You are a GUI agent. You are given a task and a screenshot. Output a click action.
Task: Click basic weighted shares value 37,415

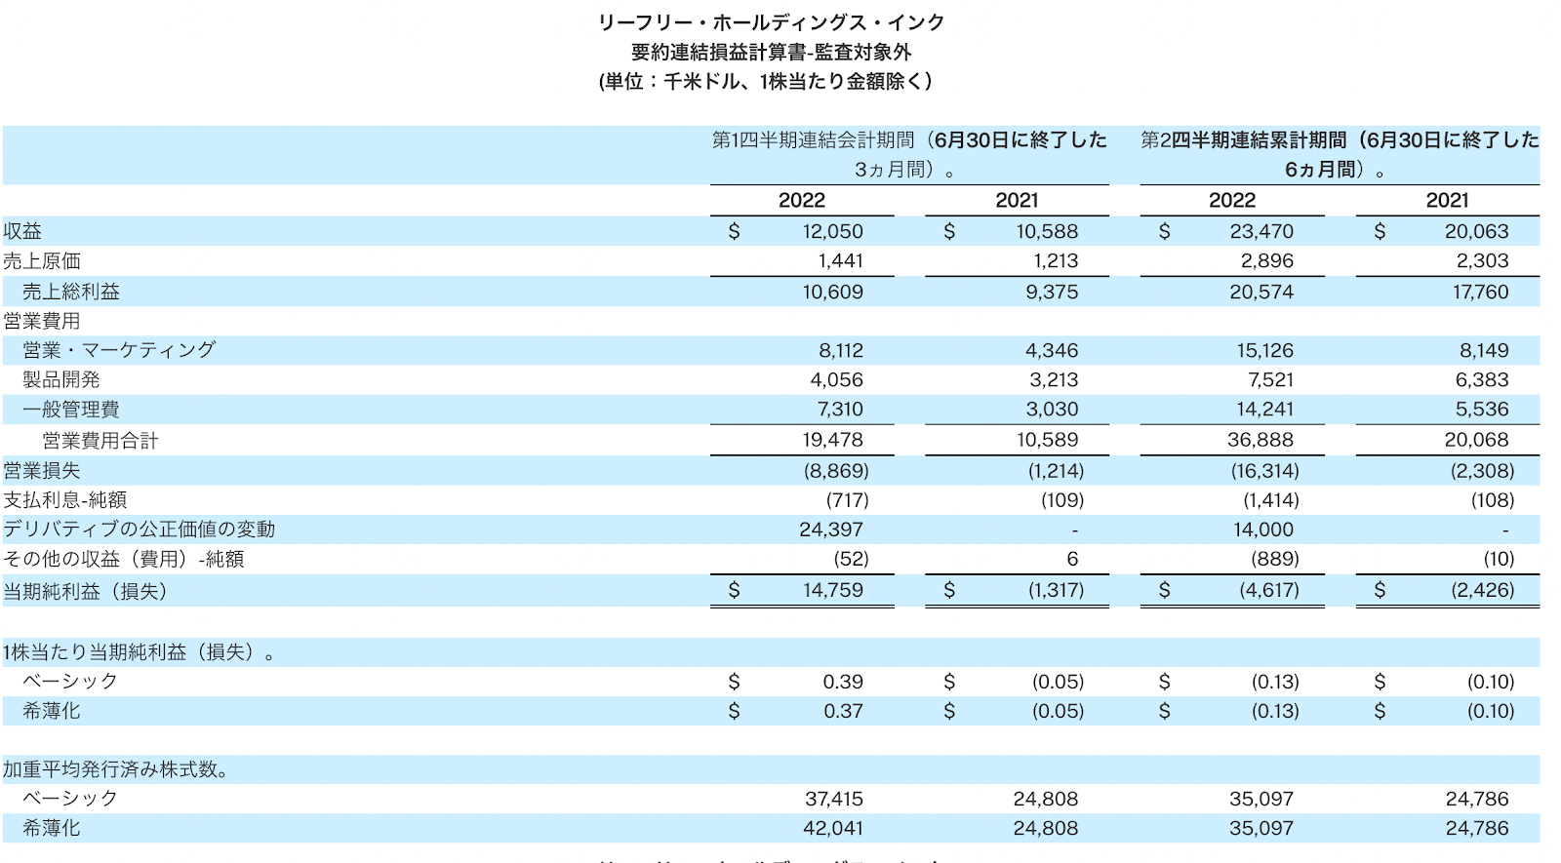pyautogui.click(x=834, y=799)
